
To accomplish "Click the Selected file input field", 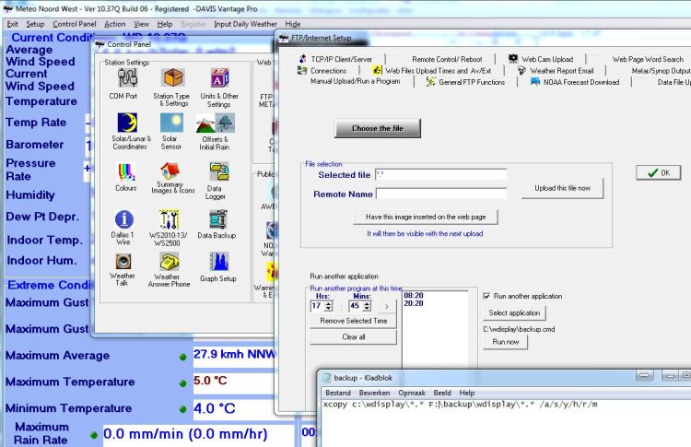I will pos(440,174).
